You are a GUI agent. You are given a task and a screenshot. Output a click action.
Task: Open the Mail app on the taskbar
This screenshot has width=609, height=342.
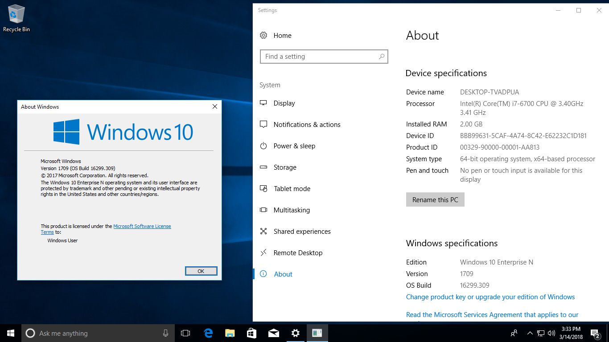coord(274,333)
